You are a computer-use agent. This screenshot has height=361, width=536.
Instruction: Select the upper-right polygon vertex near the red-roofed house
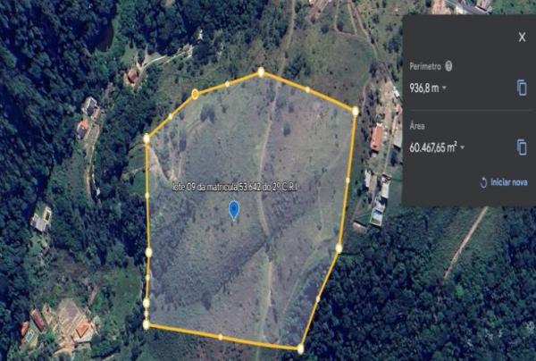coord(356,111)
